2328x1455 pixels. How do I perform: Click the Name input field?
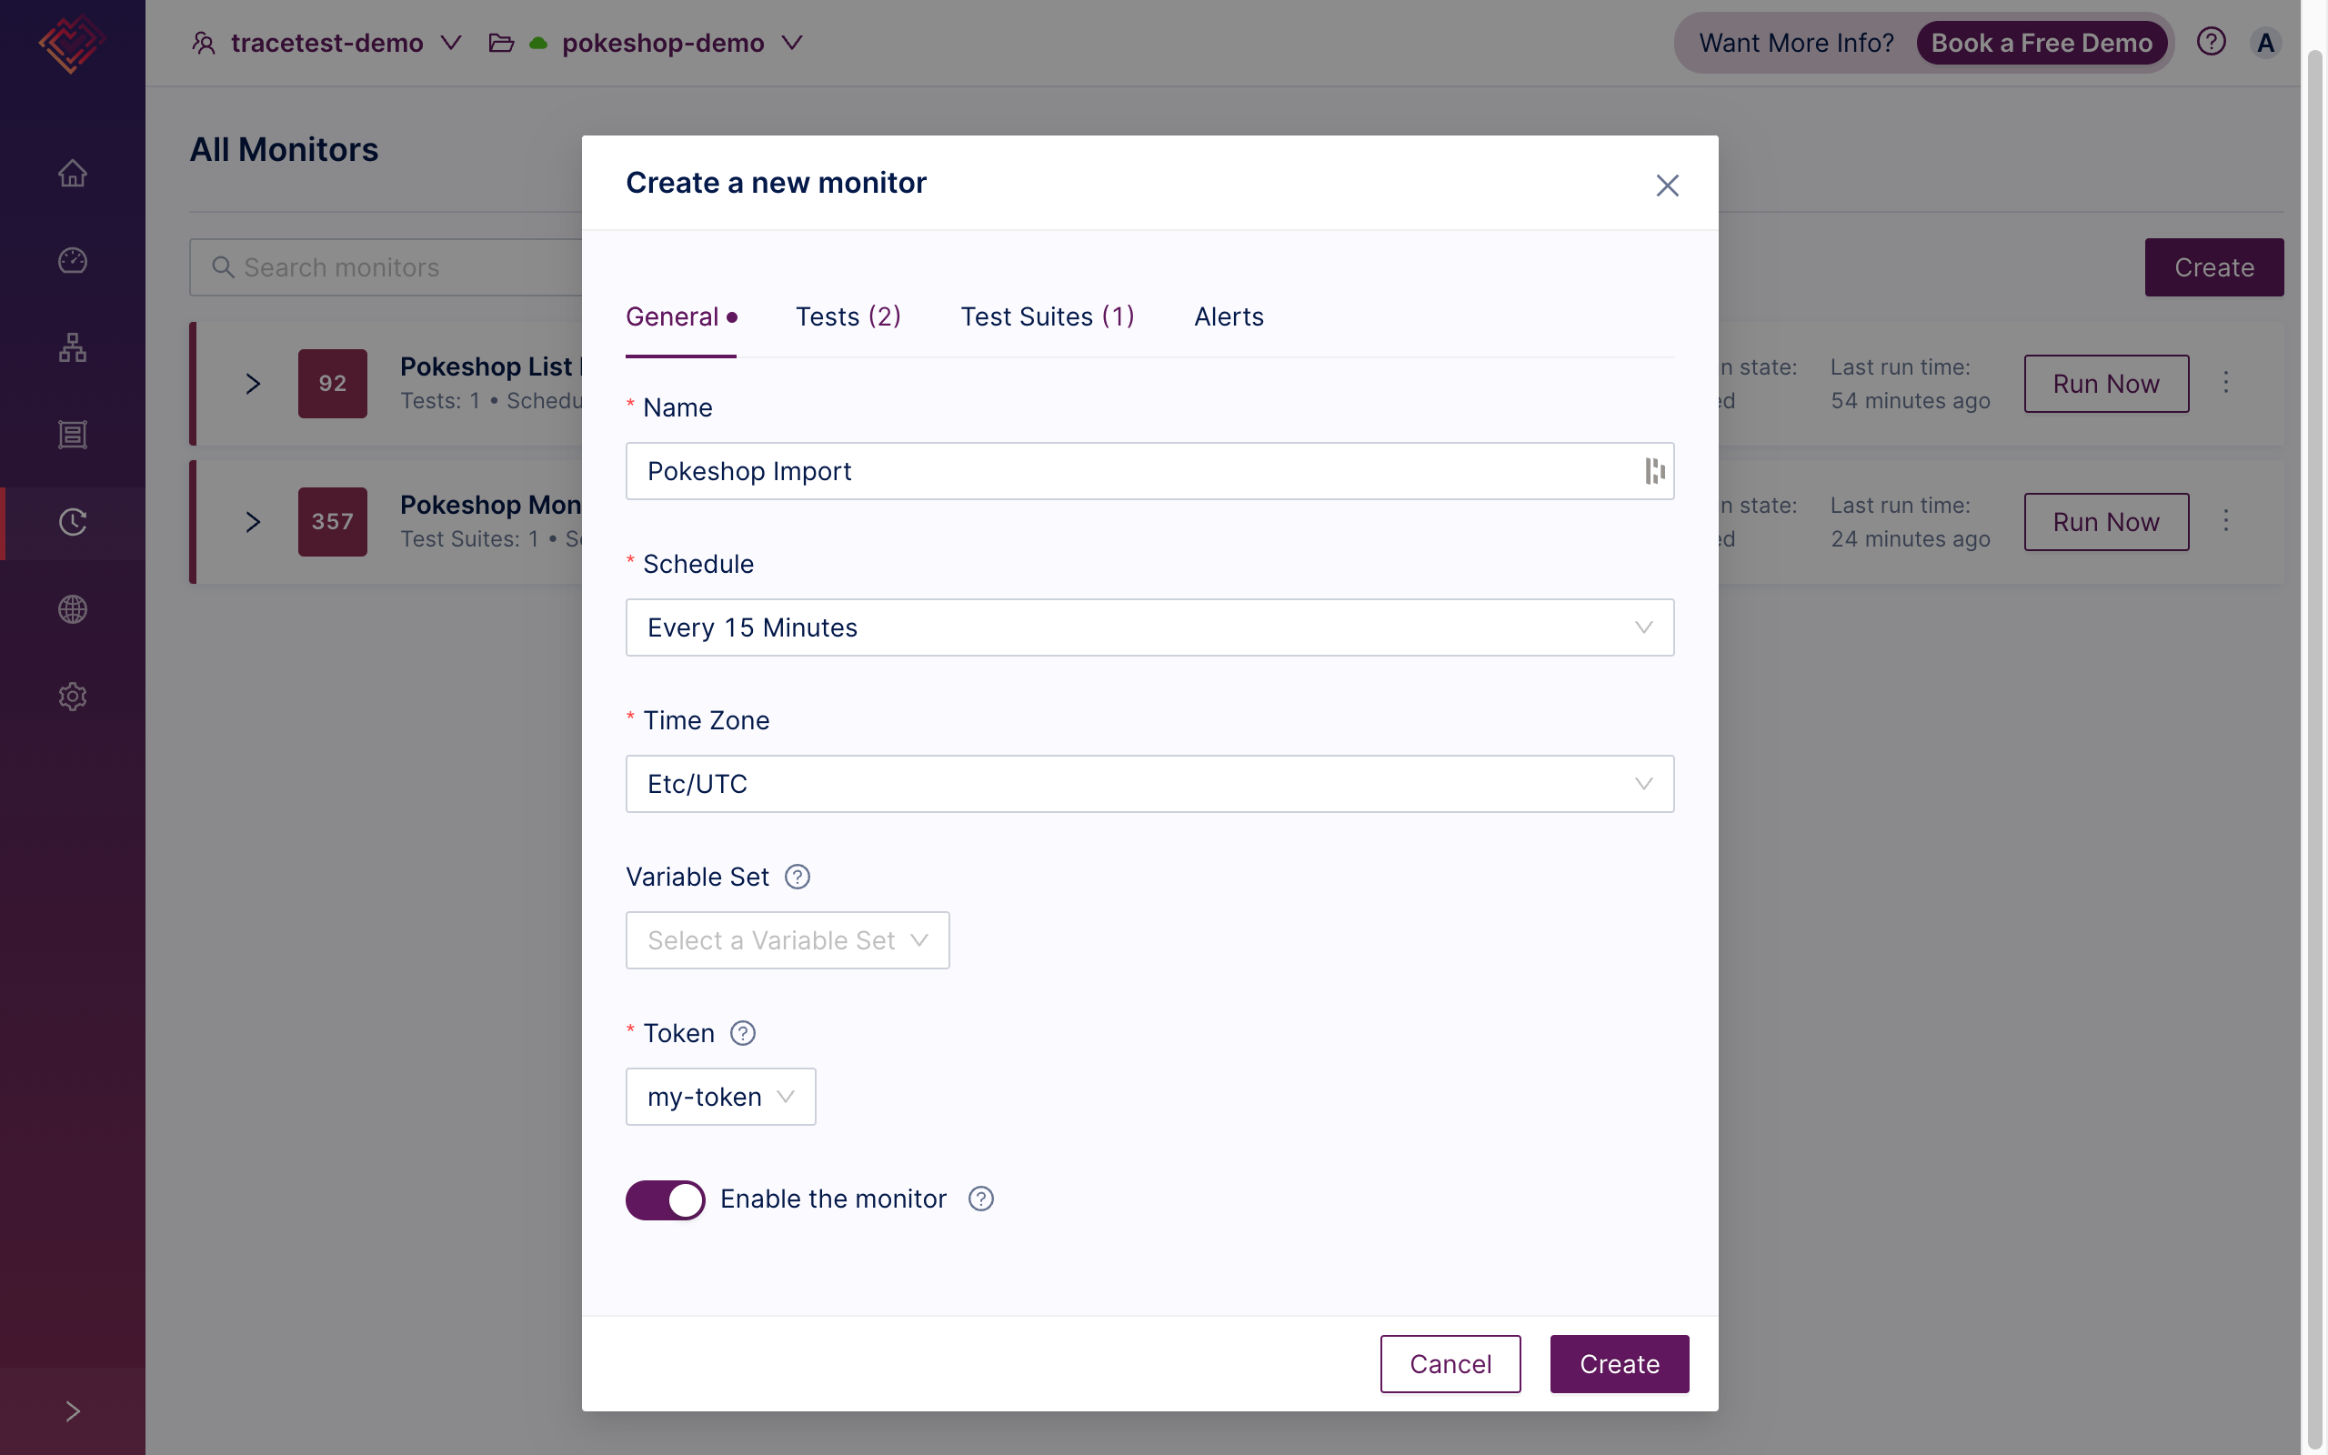[1135, 472]
